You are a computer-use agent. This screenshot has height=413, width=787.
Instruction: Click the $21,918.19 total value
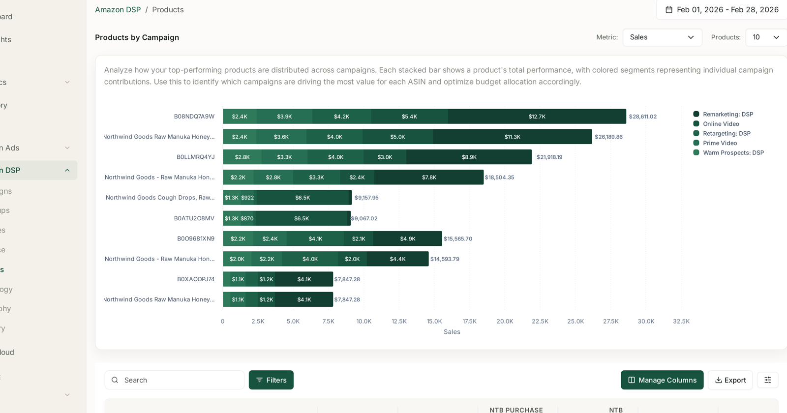(549, 157)
